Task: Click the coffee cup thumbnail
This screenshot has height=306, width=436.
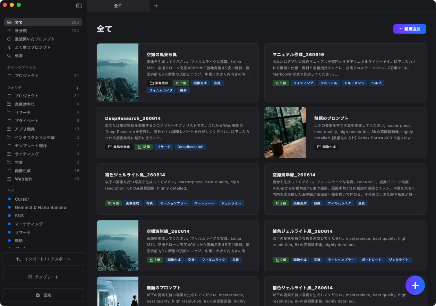Action: click(285, 132)
